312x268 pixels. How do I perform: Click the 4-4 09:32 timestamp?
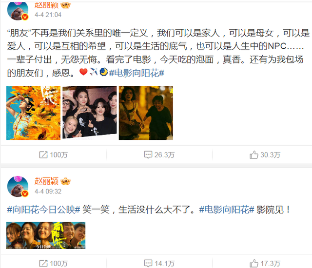48,191
